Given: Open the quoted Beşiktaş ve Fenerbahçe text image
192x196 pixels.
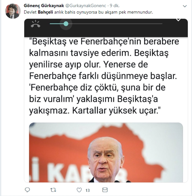Looking at the screenshot, I should click(104, 76).
